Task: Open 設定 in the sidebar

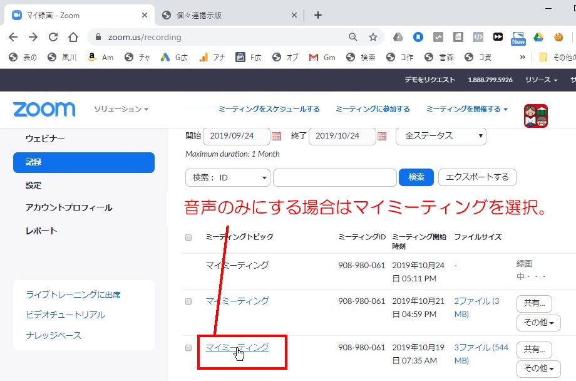Action: (33, 185)
